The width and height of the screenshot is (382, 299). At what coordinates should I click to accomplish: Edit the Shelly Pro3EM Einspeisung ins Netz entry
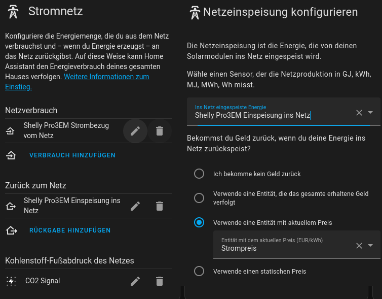135,206
